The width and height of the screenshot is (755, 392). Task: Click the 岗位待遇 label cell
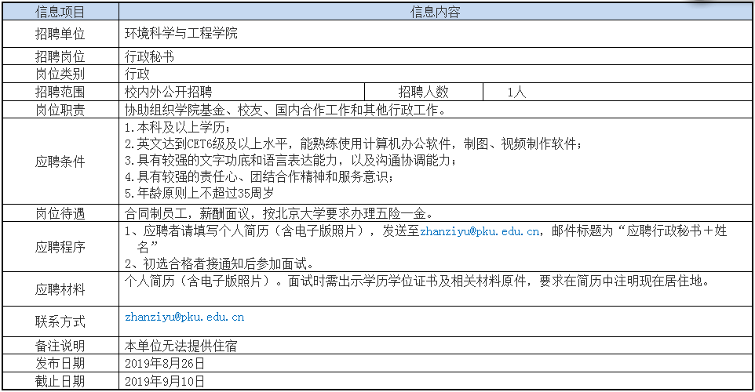click(60, 213)
